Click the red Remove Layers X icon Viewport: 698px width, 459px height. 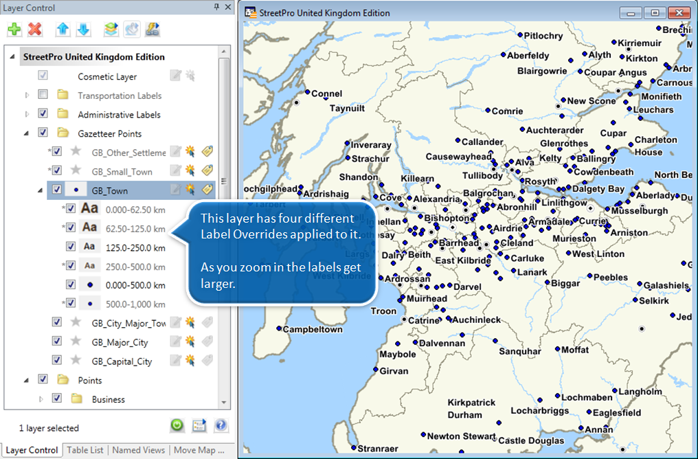(x=35, y=30)
